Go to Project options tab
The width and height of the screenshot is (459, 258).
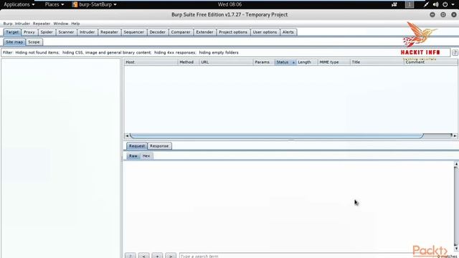pos(233,32)
